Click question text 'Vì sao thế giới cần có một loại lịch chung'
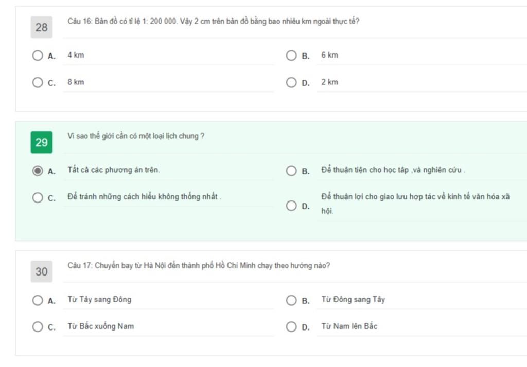 point(136,136)
